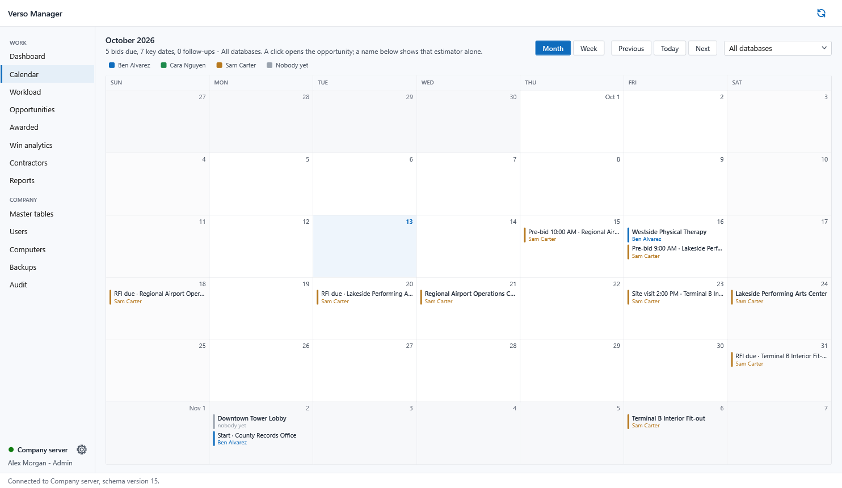The height and width of the screenshot is (488, 842).
Task: Filter by Nobody yet legend entry
Action: coord(287,65)
